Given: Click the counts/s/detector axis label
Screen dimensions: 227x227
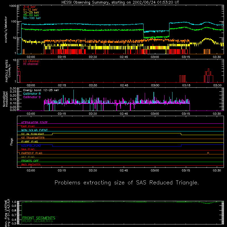Looking at the screenshot, I should point(6,30).
